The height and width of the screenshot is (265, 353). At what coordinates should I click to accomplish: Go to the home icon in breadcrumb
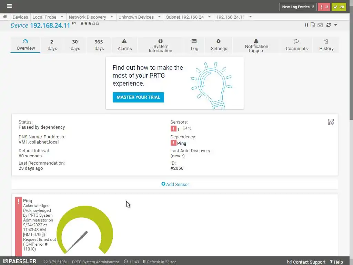[x=5, y=17]
